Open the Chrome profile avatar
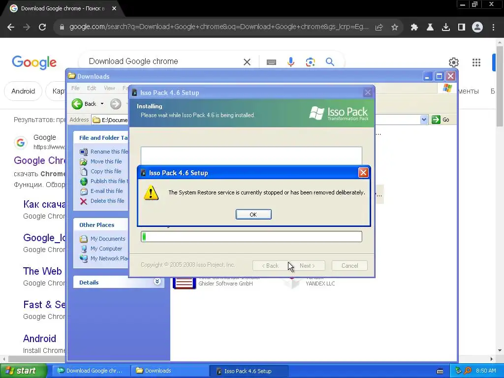Screen dimensions: 504x378 477,28
